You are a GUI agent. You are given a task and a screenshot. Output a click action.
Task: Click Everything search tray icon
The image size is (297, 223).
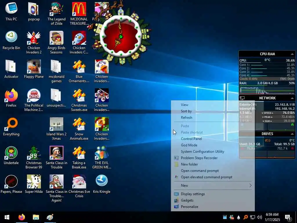[x=245, y=217]
